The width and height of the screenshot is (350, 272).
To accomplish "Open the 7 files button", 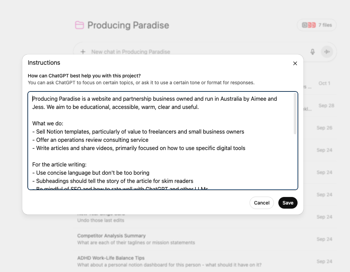I will [317, 25].
